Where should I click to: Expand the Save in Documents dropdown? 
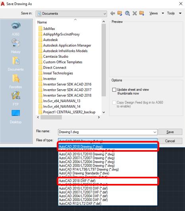pyautogui.click(x=71, y=14)
